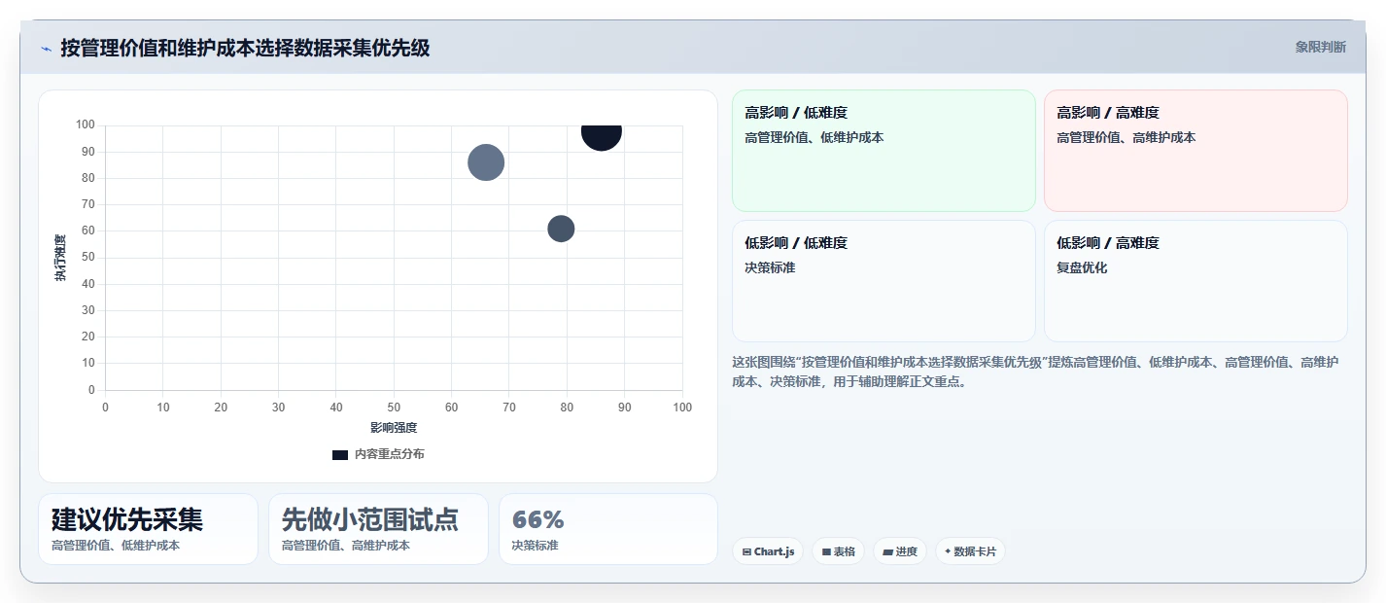Click the sparkle icon in 数据卡片 tag
Image resolution: width=1386 pixels, height=603 pixels.
[x=948, y=551]
